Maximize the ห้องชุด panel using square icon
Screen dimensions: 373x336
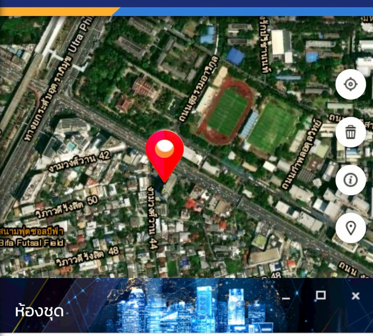pyautogui.click(x=320, y=295)
